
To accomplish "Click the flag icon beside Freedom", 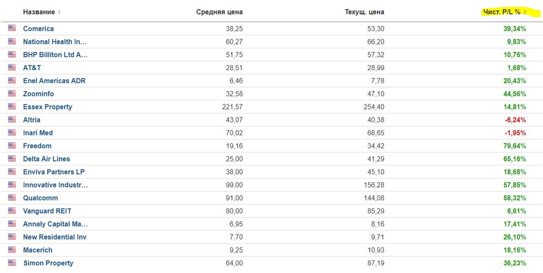I will pyautogui.click(x=12, y=146).
